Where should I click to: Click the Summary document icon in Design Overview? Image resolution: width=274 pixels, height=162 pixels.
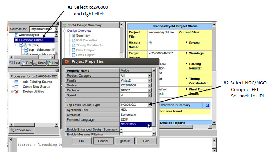[x=74, y=35]
